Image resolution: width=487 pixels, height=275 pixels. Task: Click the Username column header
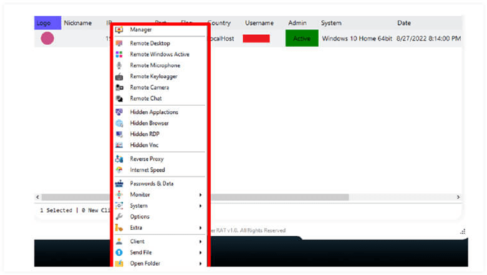click(x=259, y=23)
